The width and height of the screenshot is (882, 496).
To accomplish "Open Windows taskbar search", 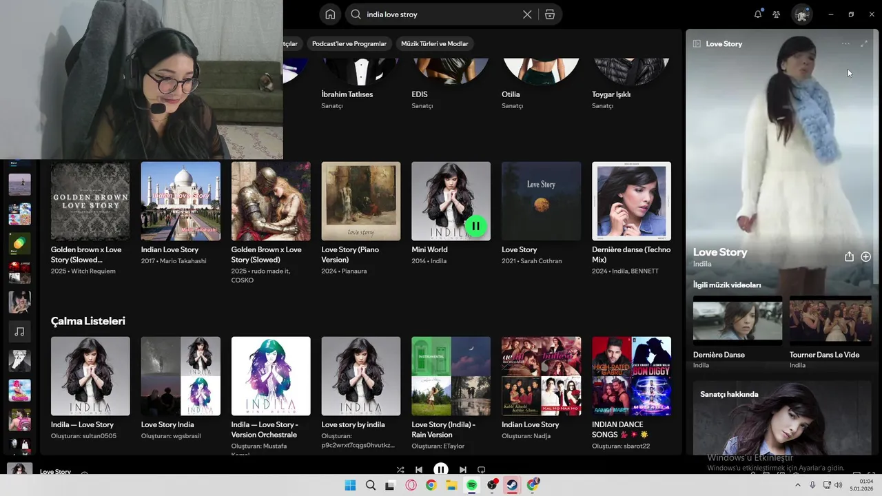I will (x=371, y=485).
